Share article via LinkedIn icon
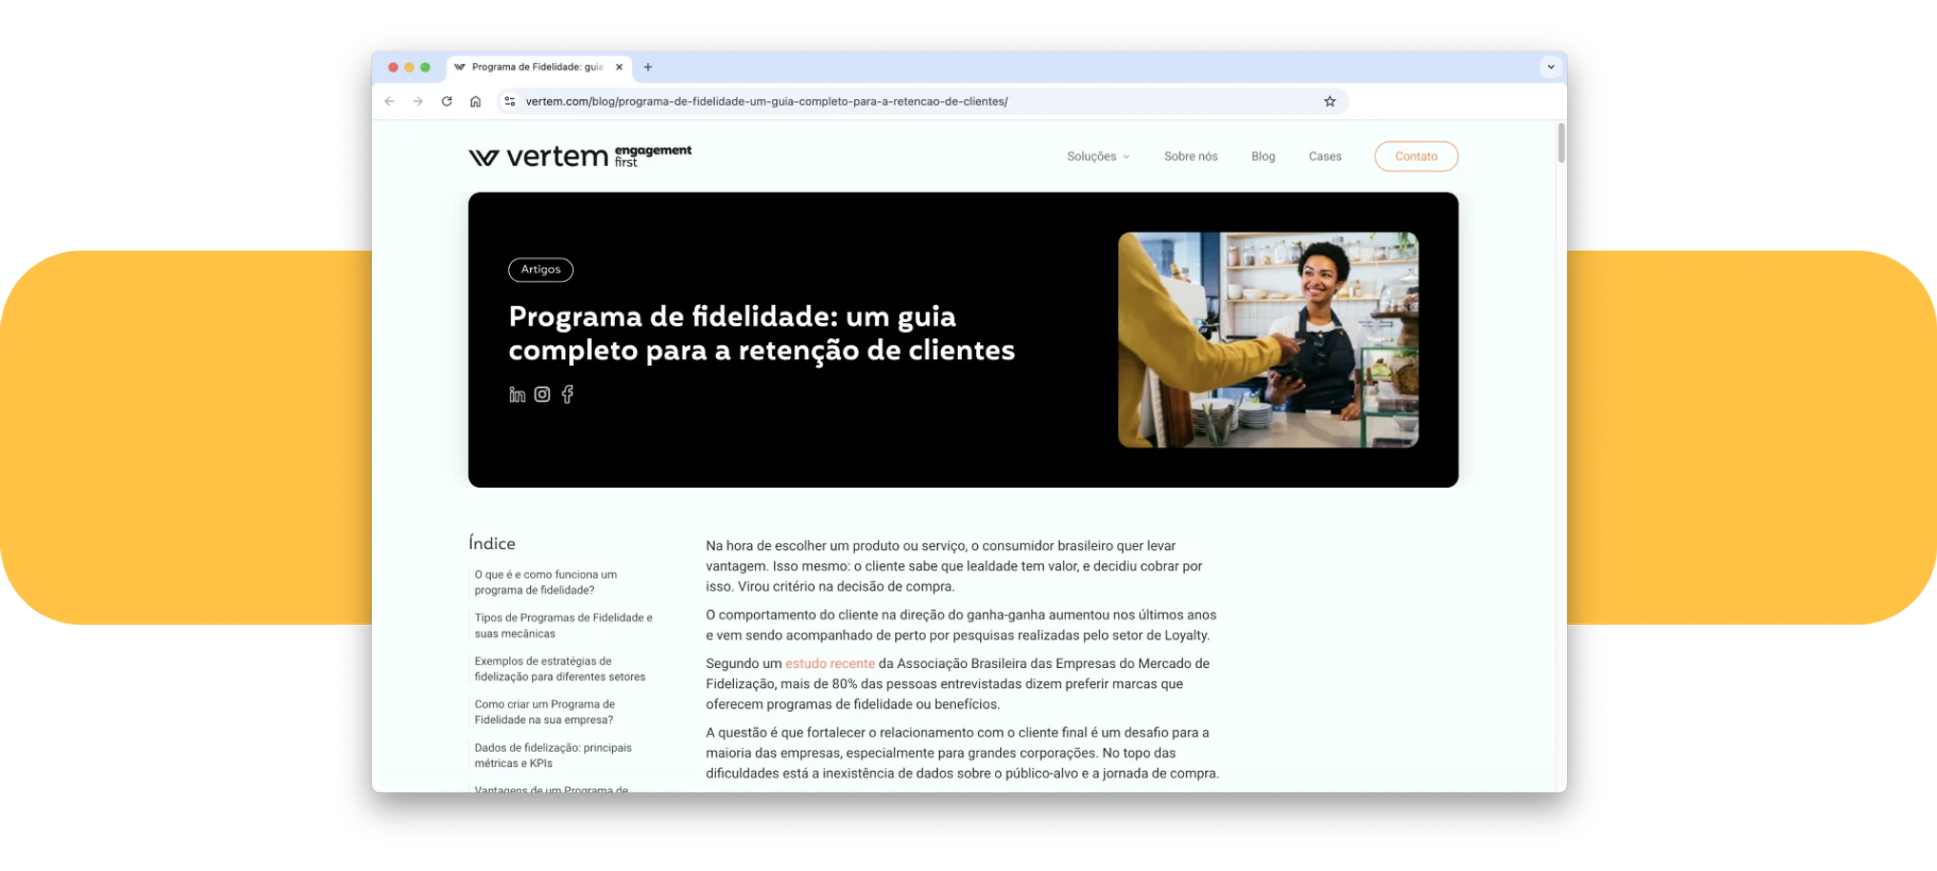This screenshot has height=871, width=1937. click(517, 395)
